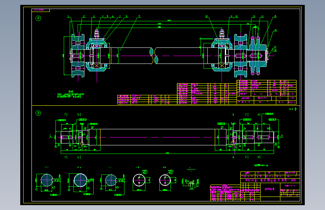Select part balloon number 1
The image size is (325, 210).
pyautogui.click(x=68, y=16)
